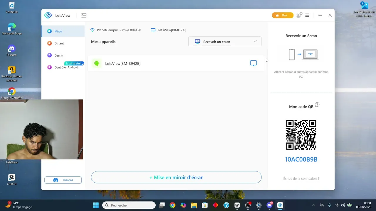Image resolution: width=376 pixels, height=211 pixels.
Task: Click the network name PlanetCampus - Prive 004420
Action: pos(119,30)
